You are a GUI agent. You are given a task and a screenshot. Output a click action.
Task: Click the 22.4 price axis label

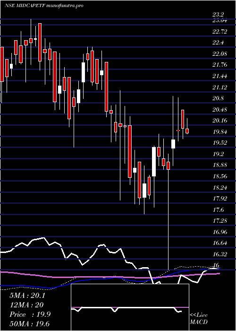point(218,43)
